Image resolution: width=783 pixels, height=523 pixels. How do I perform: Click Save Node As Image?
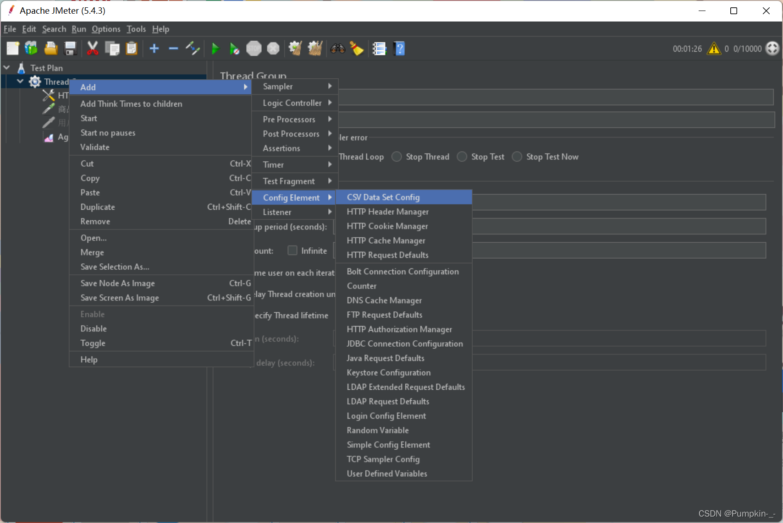160,283
